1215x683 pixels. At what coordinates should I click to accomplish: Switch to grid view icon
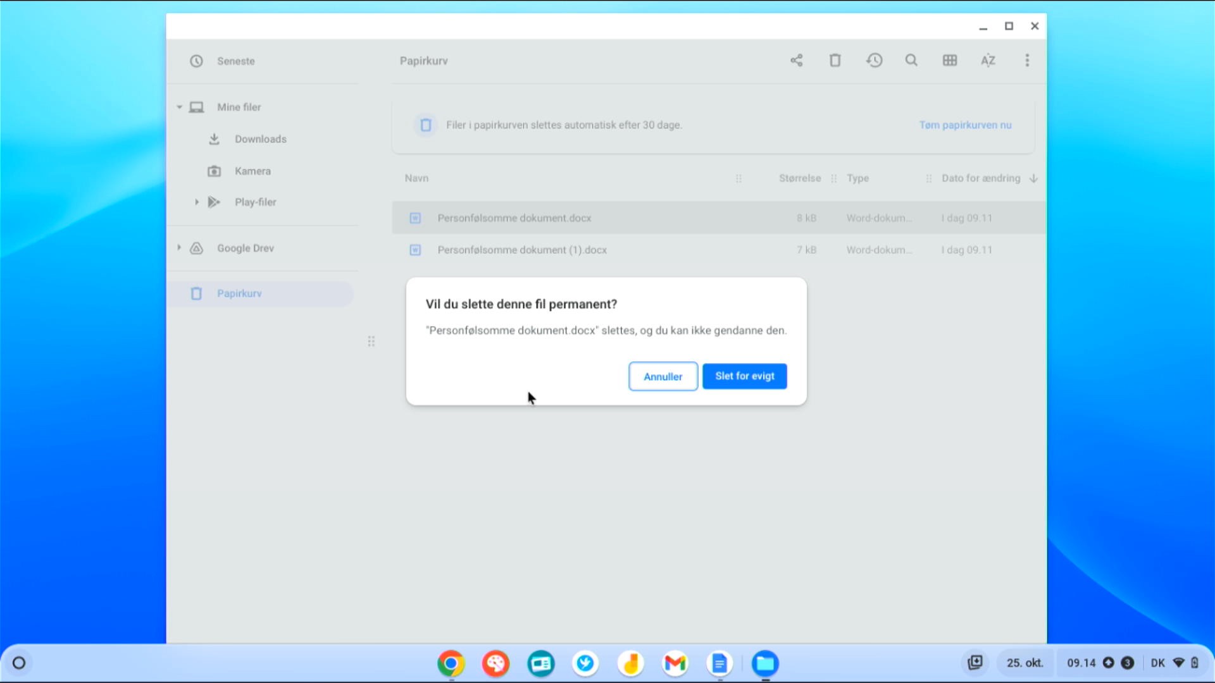point(949,60)
